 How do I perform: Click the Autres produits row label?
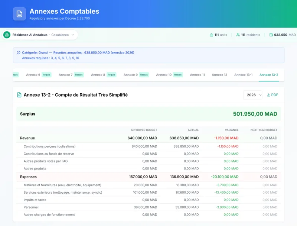pyautogui.click(x=35, y=168)
